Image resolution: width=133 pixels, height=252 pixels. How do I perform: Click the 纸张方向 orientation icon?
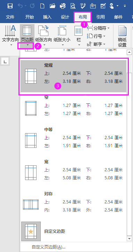tap(43, 31)
